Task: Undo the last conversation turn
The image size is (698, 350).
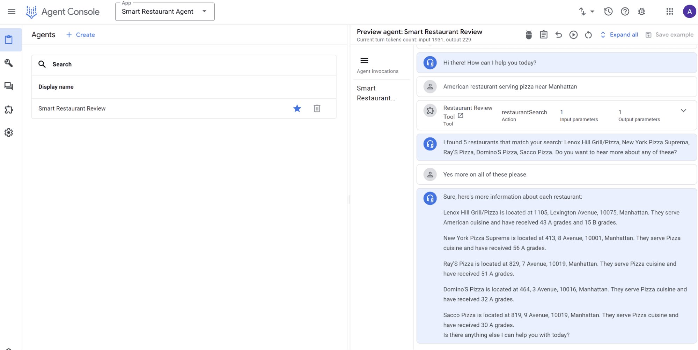Action: coord(558,35)
